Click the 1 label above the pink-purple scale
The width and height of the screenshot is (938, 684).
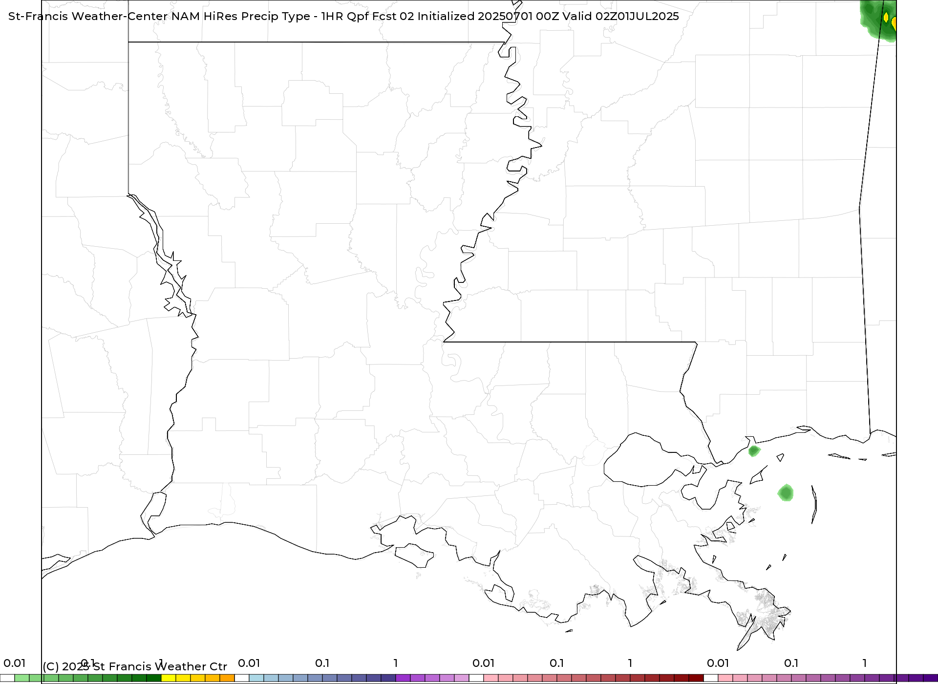click(865, 663)
